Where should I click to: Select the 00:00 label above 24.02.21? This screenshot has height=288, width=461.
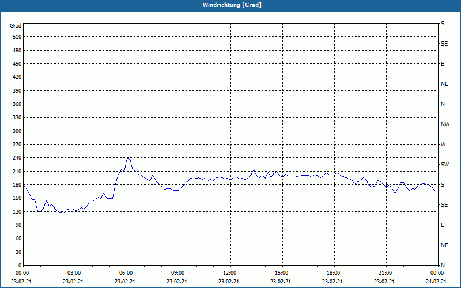tap(437, 273)
